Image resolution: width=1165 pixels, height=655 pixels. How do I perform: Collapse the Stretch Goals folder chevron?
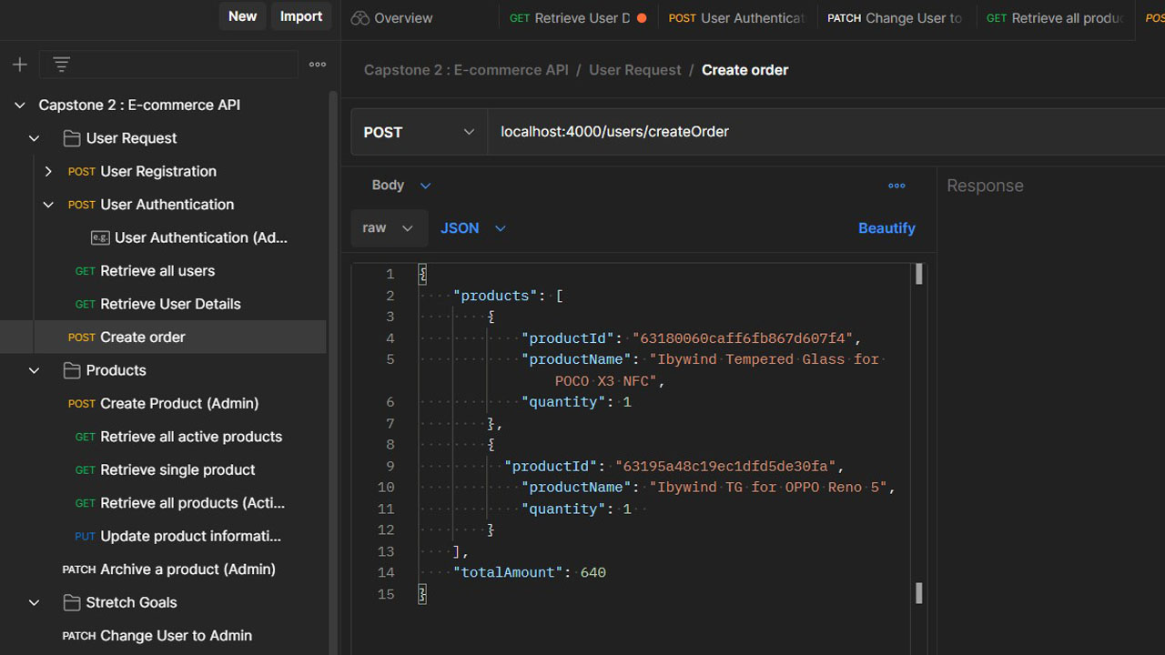[x=35, y=602]
